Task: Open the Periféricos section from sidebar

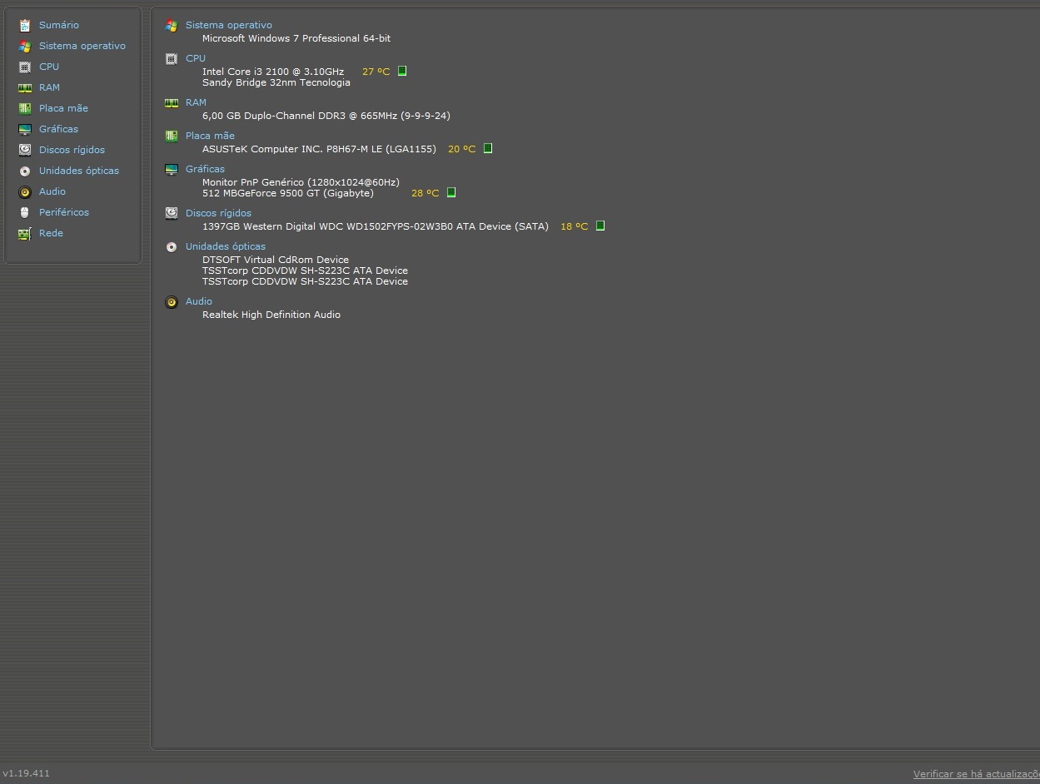Action: pyautogui.click(x=63, y=212)
